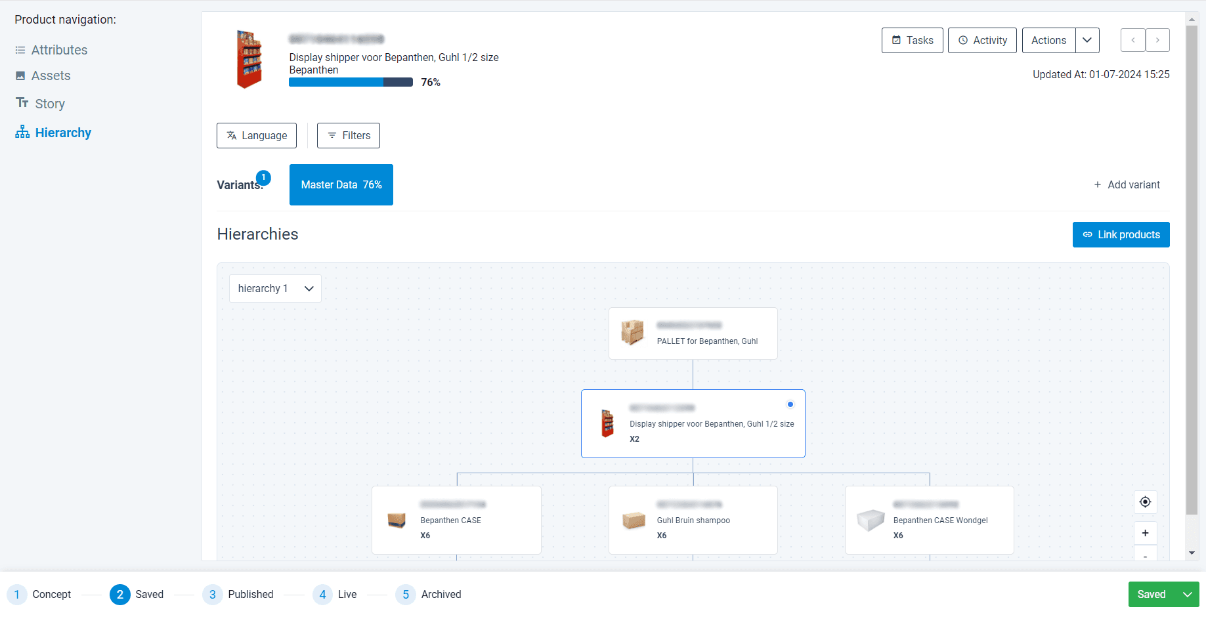Screen dimensions: 1206x617
Task: Click the chain icon on Link products
Action: click(x=1088, y=234)
